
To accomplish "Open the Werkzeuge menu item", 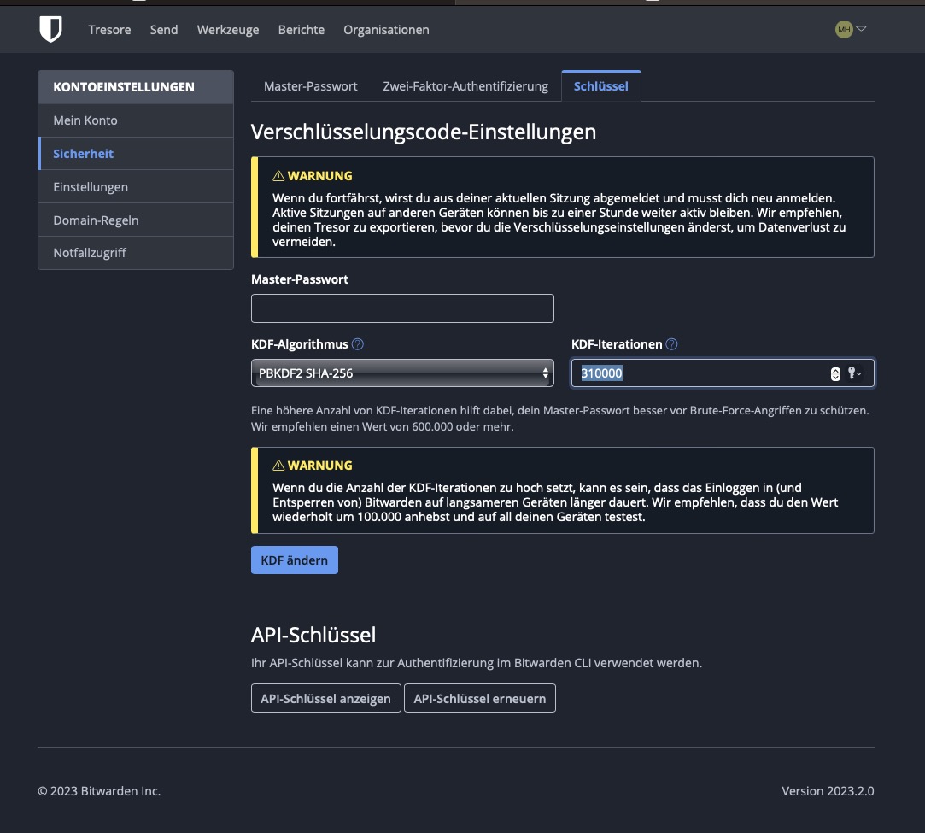I will tap(228, 30).
